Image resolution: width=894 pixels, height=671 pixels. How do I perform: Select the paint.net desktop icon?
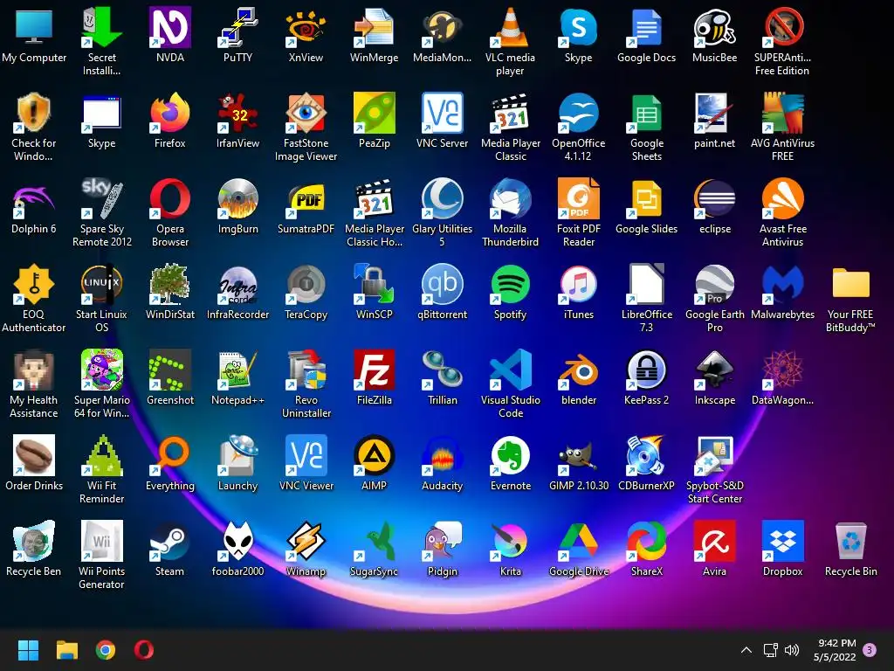click(714, 113)
